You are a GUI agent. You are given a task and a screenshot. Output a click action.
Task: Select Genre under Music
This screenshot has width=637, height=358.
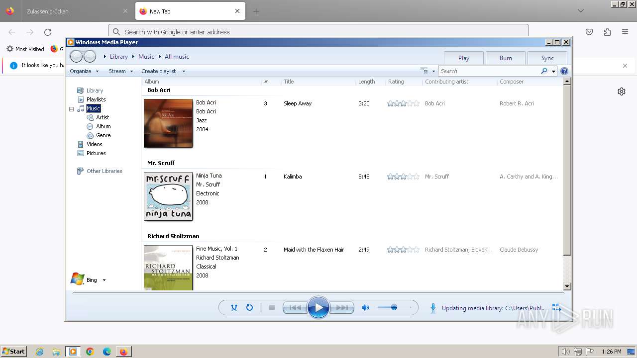point(104,135)
